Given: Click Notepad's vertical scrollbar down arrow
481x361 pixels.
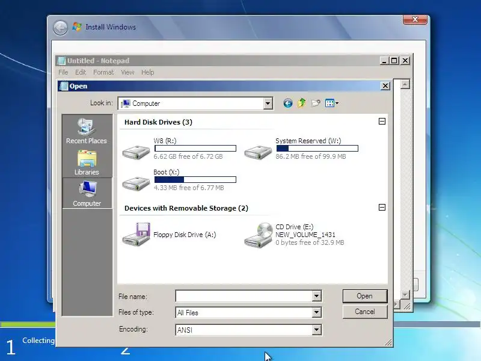Looking at the screenshot, I should [x=405, y=295].
